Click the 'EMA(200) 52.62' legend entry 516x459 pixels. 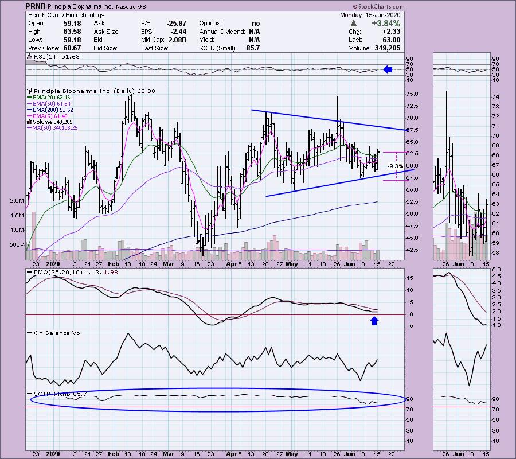(x=53, y=110)
